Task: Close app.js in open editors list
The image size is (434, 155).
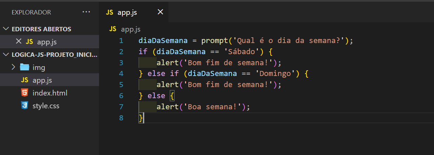Action: [x=19, y=42]
